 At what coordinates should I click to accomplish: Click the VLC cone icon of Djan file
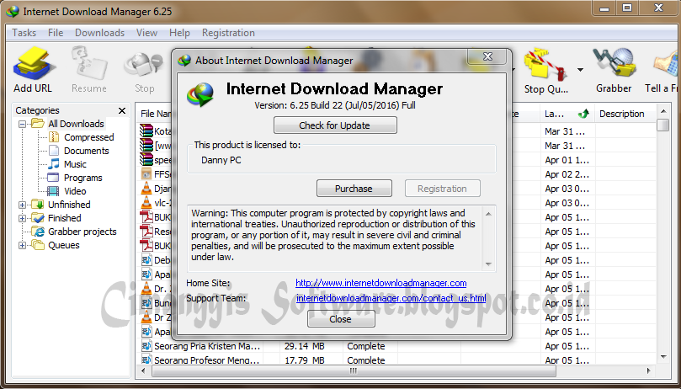click(x=146, y=189)
